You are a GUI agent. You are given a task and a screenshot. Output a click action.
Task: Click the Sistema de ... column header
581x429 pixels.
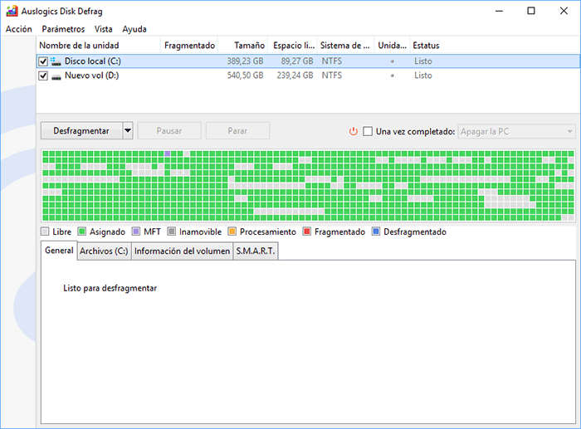346,45
